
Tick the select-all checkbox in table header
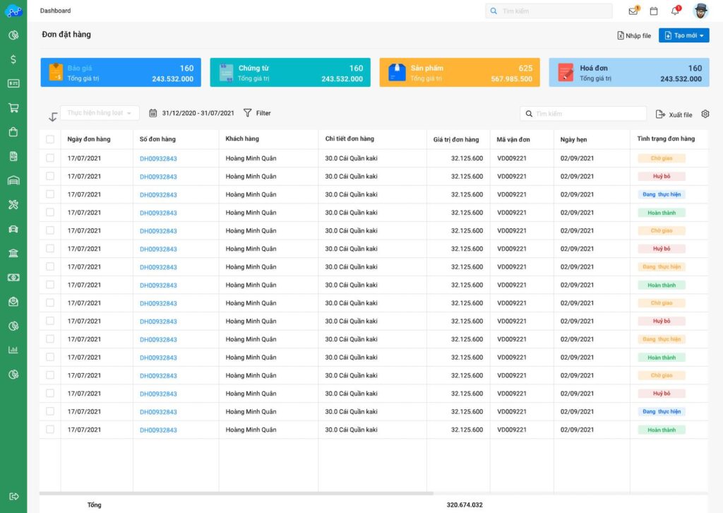[50, 139]
